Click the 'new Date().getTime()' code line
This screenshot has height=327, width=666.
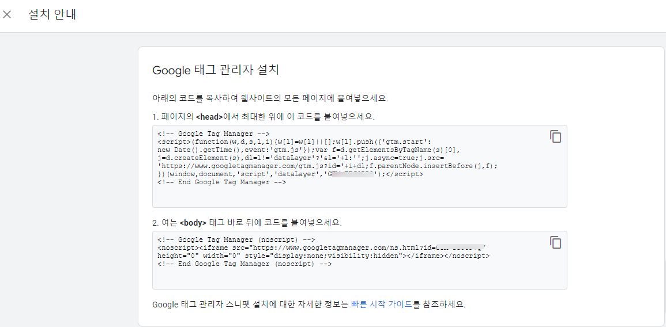[x=309, y=150]
